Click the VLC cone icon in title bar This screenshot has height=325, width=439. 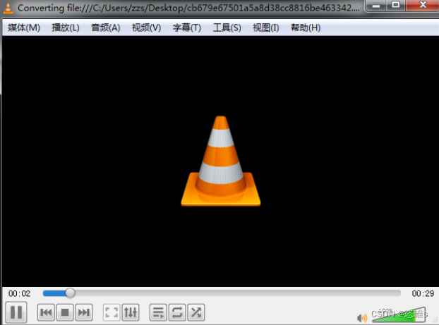coord(8,8)
